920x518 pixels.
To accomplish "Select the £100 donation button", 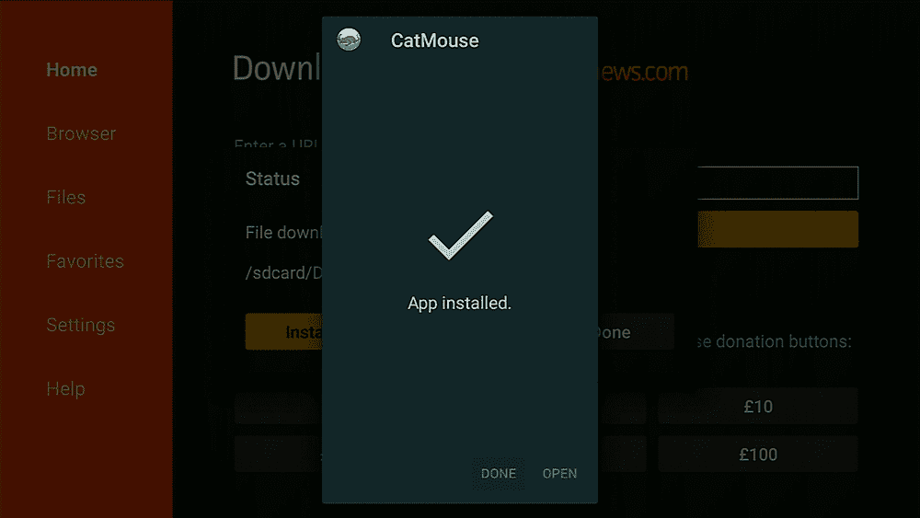I will coord(757,455).
